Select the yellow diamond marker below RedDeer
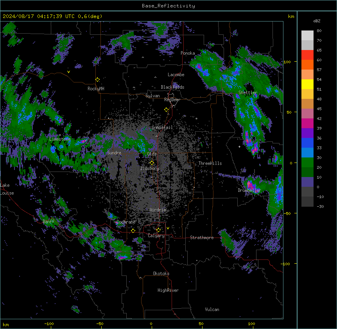 pos(167,110)
